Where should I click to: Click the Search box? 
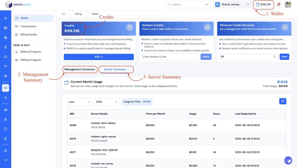[x=188, y=5]
